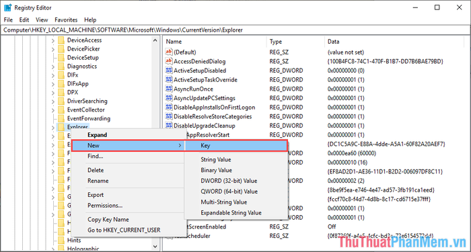Screen dimensions: 471x252
Task: Select the Hints folder icon
Action: (61, 241)
